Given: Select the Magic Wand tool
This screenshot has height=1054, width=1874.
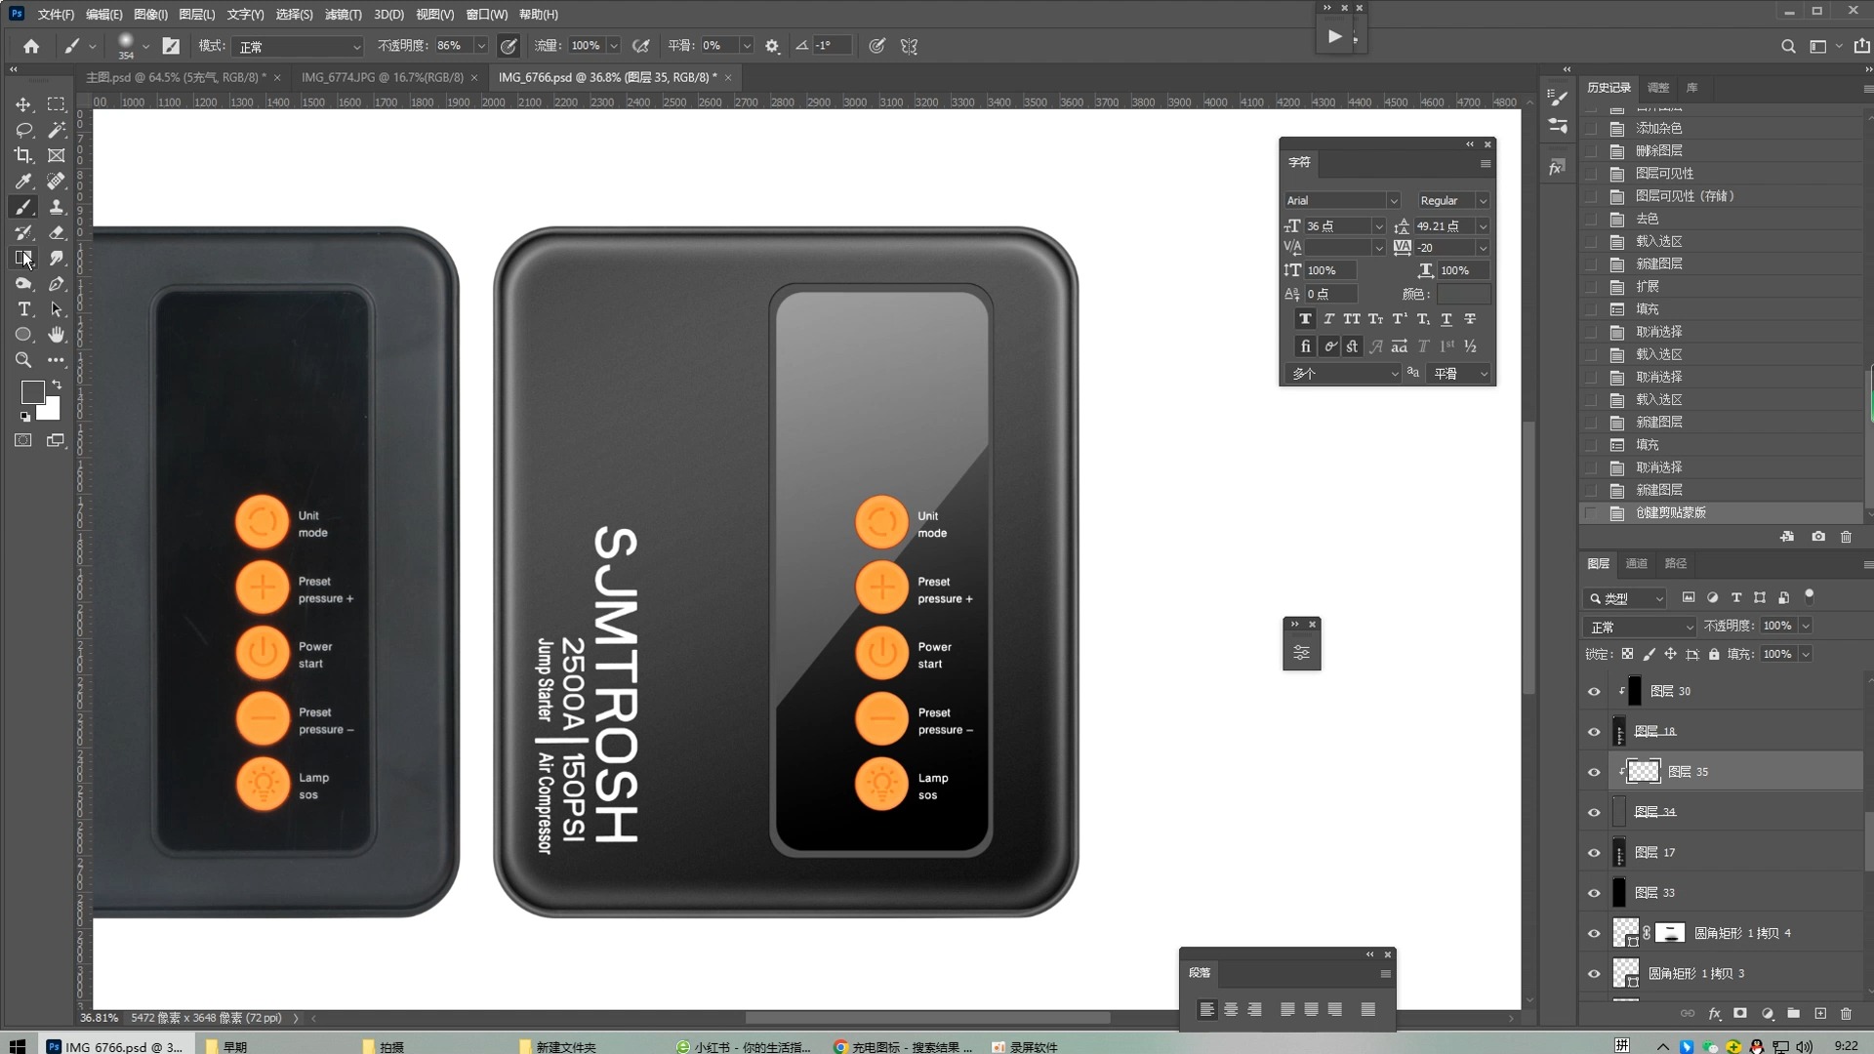Looking at the screenshot, I should (57, 130).
